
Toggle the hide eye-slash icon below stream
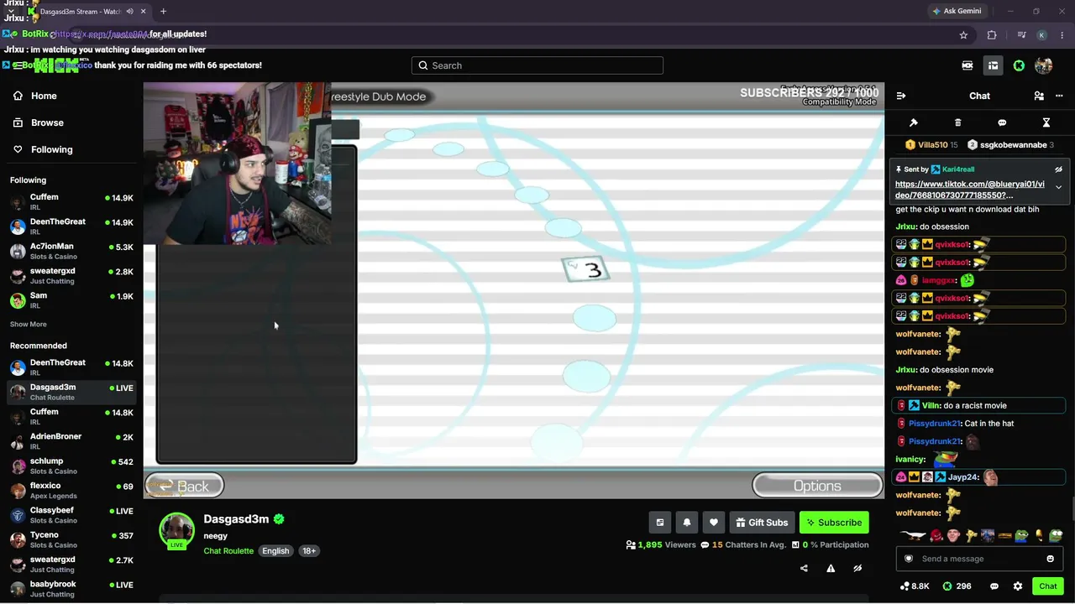[x=857, y=568]
